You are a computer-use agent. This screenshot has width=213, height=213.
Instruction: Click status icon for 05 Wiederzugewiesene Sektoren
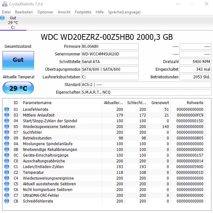coord(7,126)
